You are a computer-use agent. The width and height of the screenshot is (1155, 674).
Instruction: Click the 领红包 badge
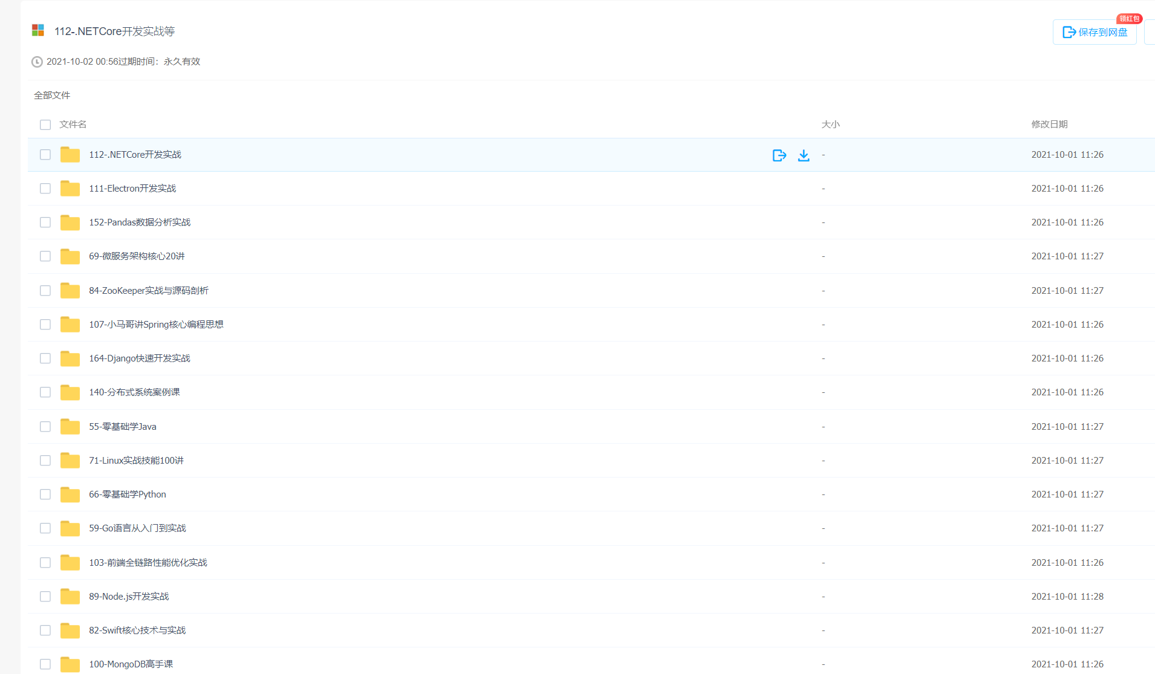coord(1129,19)
